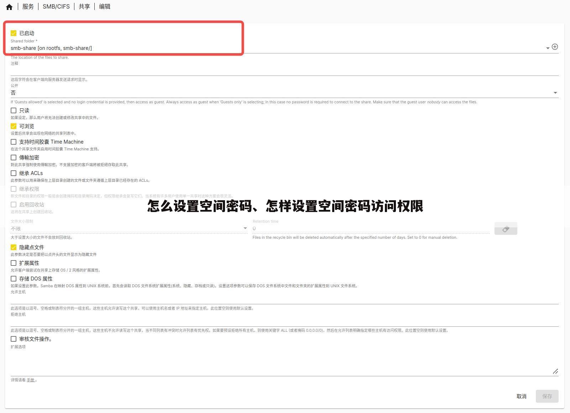Open the SMB/CIFS breadcrumb

[x=56, y=6]
